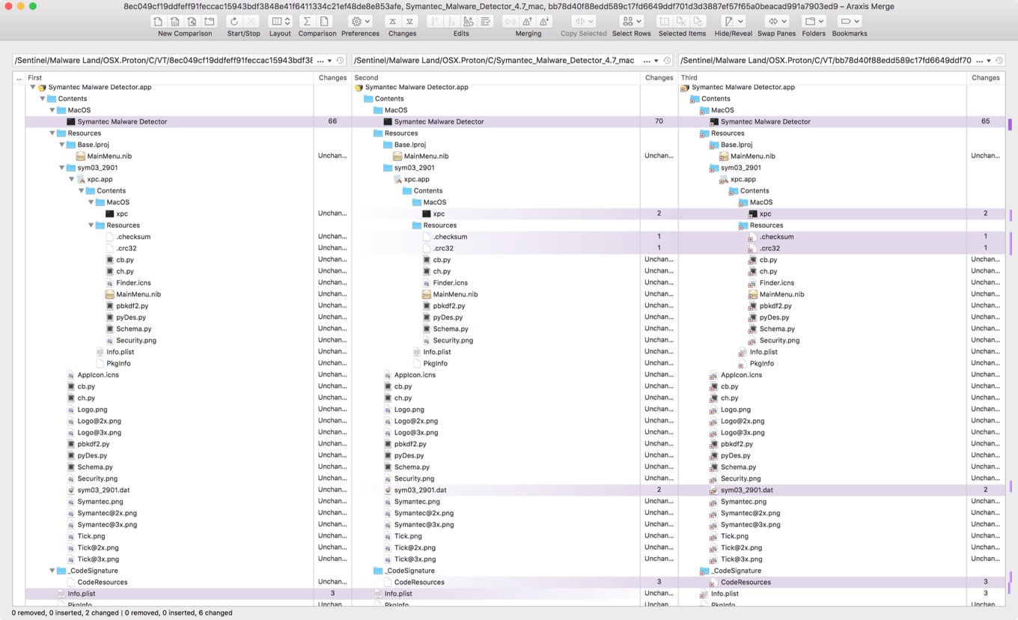Select sym03_2901.dat in Third pane
This screenshot has height=620, width=1018.
pyautogui.click(x=823, y=490)
